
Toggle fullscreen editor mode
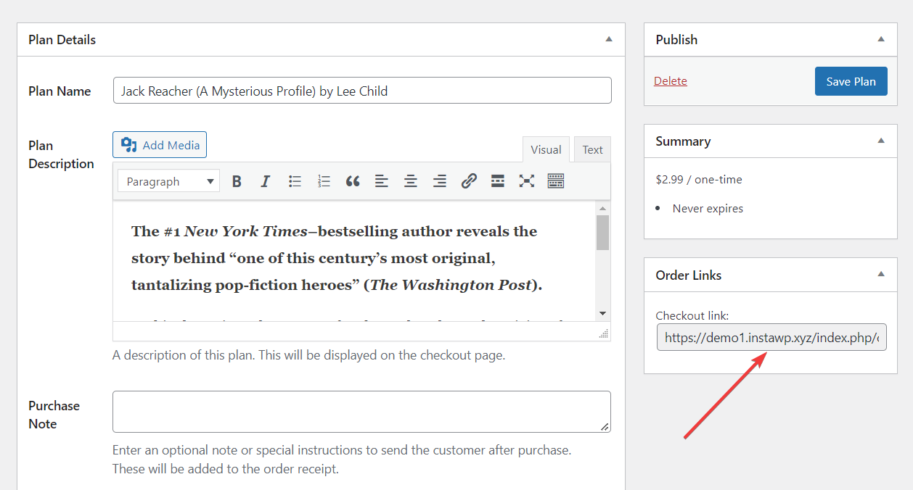(x=527, y=181)
